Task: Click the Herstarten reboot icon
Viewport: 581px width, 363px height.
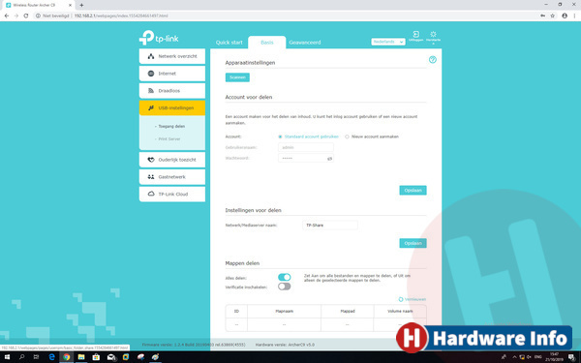Action: 433,35
